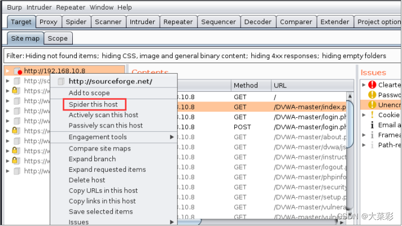Select the /DVWA-master/about.p row
Viewport: 402px width, 226px height.
(261, 137)
